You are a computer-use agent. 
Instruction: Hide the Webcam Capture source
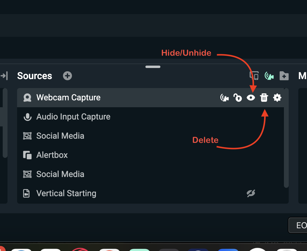(251, 98)
